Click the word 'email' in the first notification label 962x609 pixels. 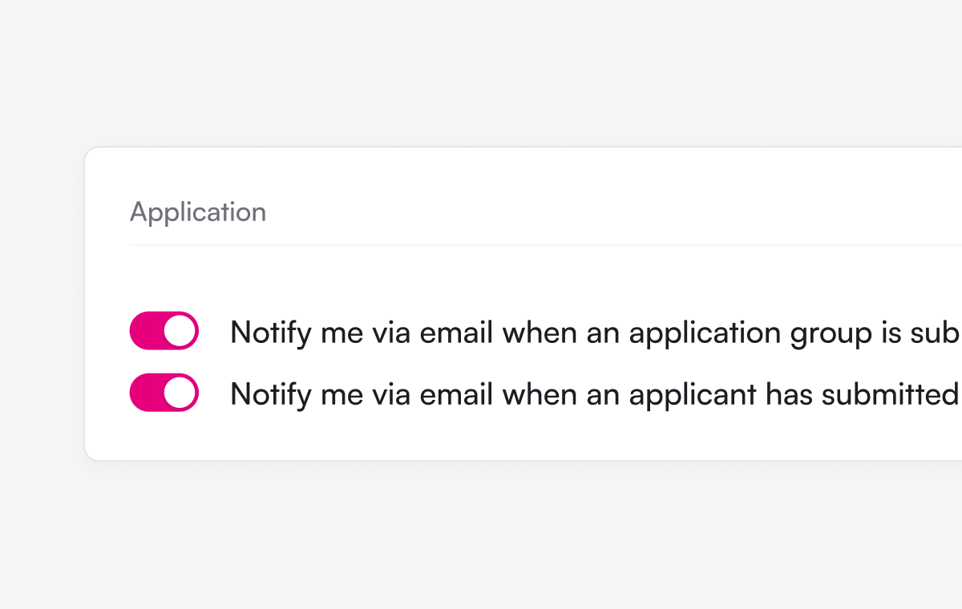click(456, 333)
